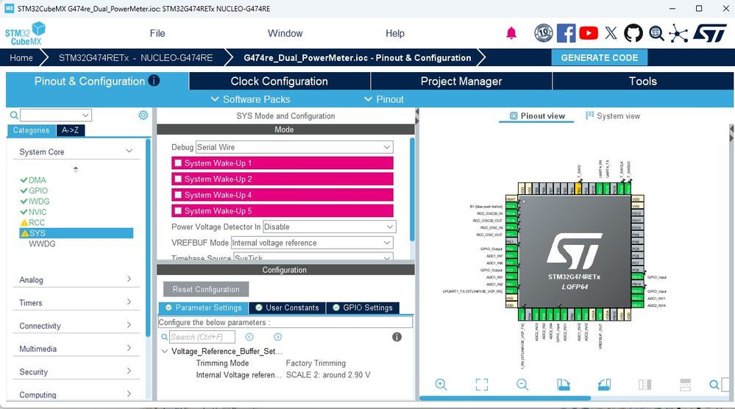The width and height of the screenshot is (735, 409).
Task: Open the Window menu
Action: (x=285, y=33)
